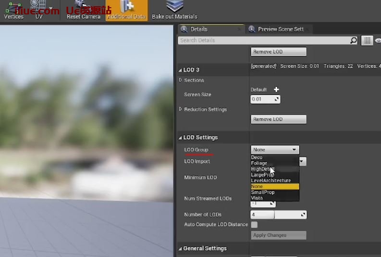Toggle Auto Compute LOD Distance checkbox
Image resolution: width=381 pixels, height=257 pixels.
[254, 224]
